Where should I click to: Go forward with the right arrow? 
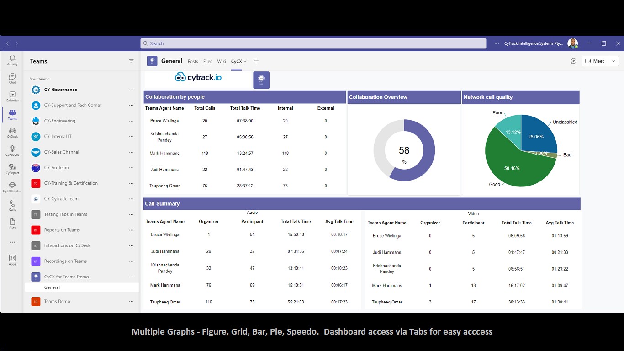[17, 43]
